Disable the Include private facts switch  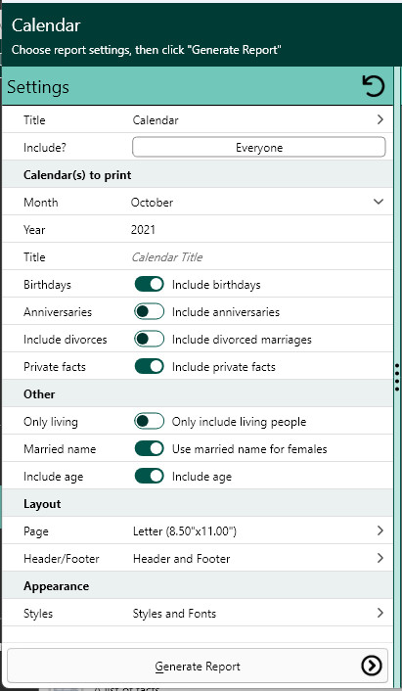(150, 366)
